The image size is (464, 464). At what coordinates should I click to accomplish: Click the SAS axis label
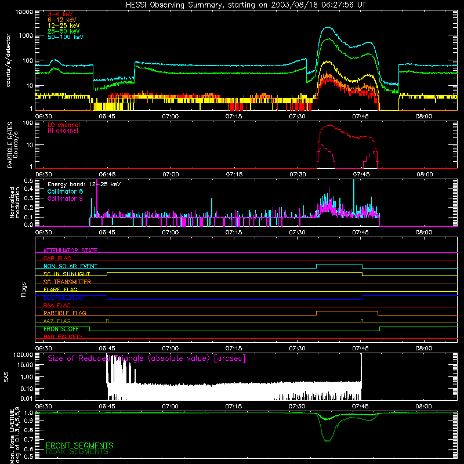(6, 376)
